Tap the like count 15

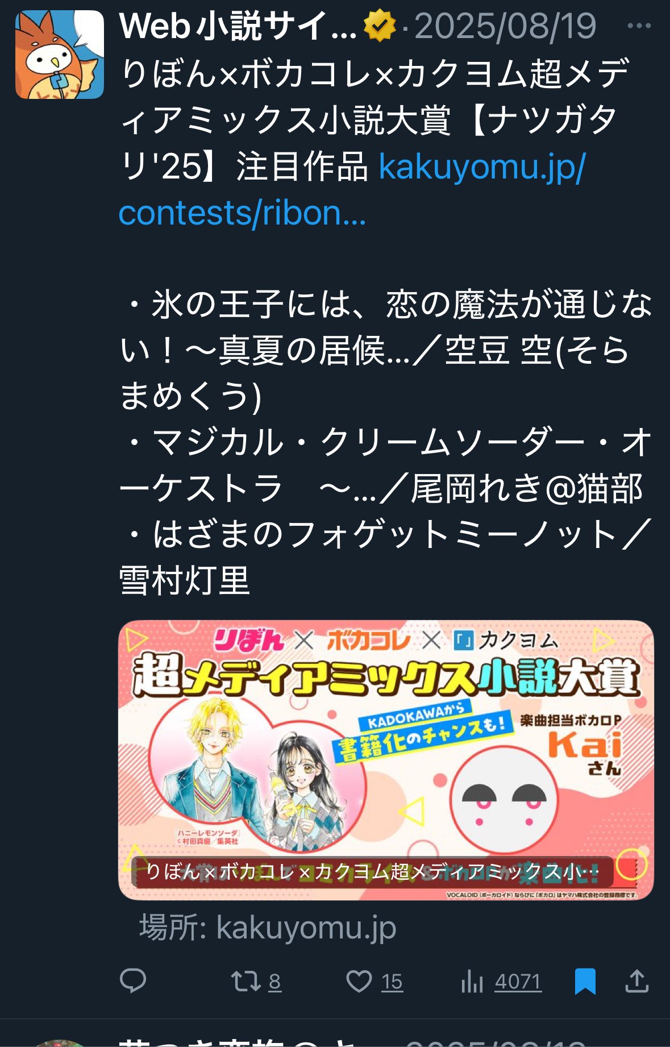point(392,982)
